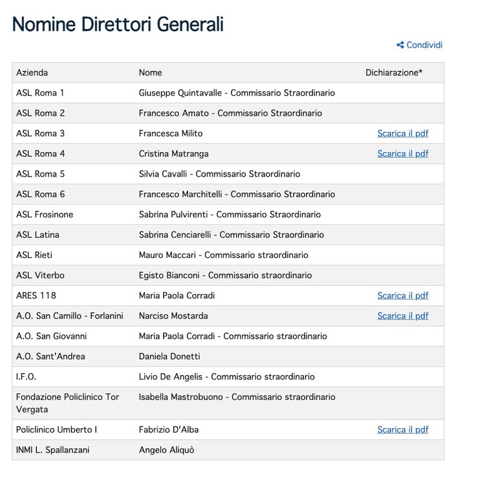
Task: Download the Policlinico Umberto I pdf
Action: (403, 430)
